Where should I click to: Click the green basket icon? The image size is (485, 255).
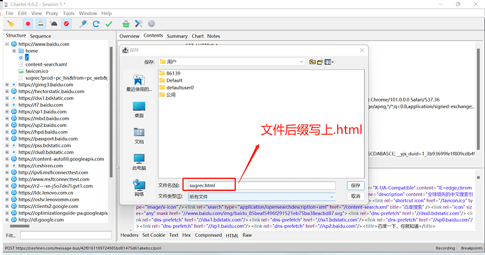coord(125,24)
